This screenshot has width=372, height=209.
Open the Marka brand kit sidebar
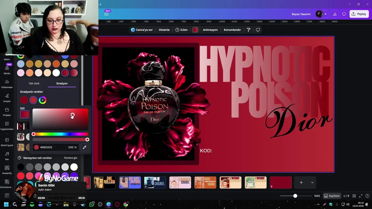[7, 70]
